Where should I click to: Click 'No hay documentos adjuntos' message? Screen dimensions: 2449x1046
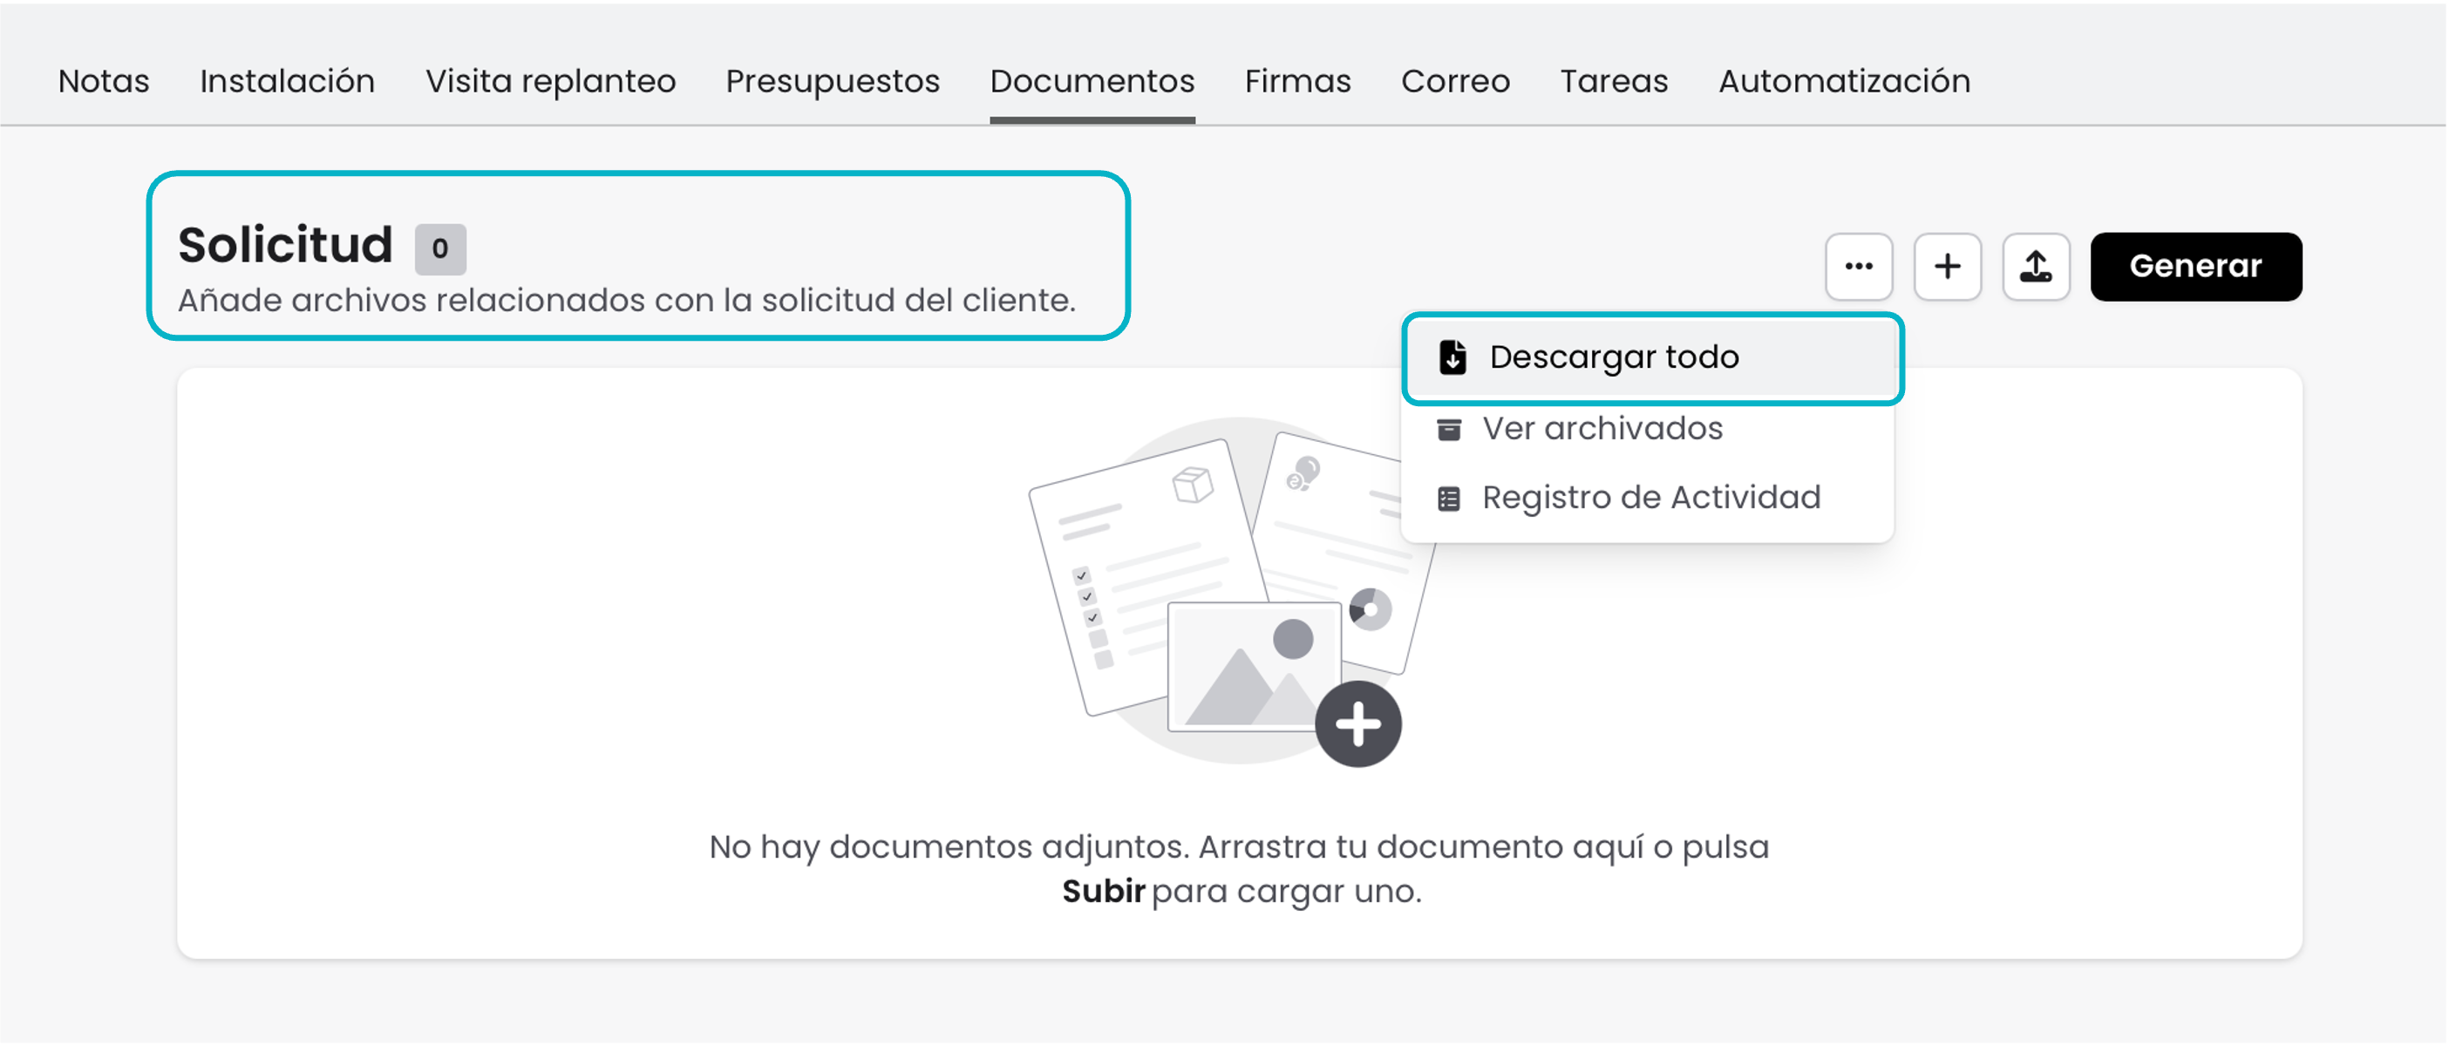[x=1240, y=868]
